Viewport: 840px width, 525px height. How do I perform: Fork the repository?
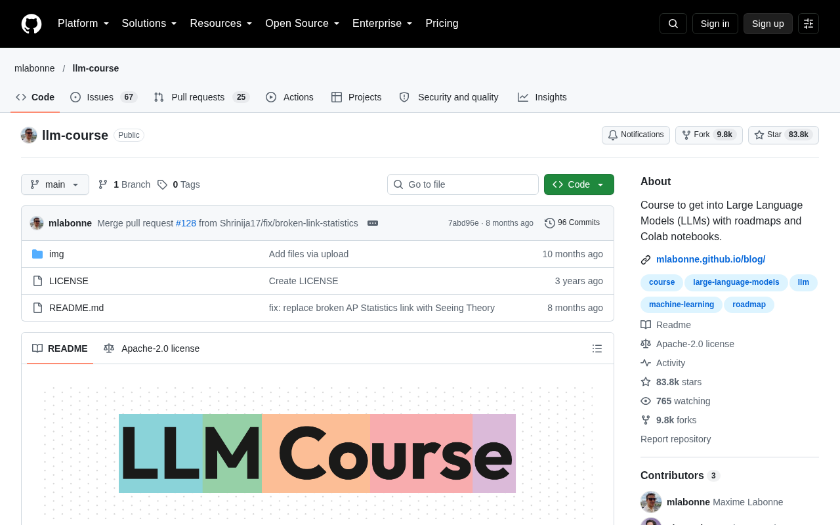(x=709, y=135)
